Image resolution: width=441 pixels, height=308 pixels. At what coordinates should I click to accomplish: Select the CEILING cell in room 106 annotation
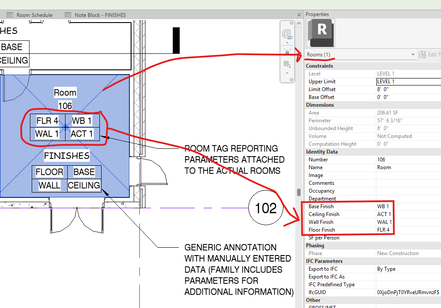coord(84,186)
